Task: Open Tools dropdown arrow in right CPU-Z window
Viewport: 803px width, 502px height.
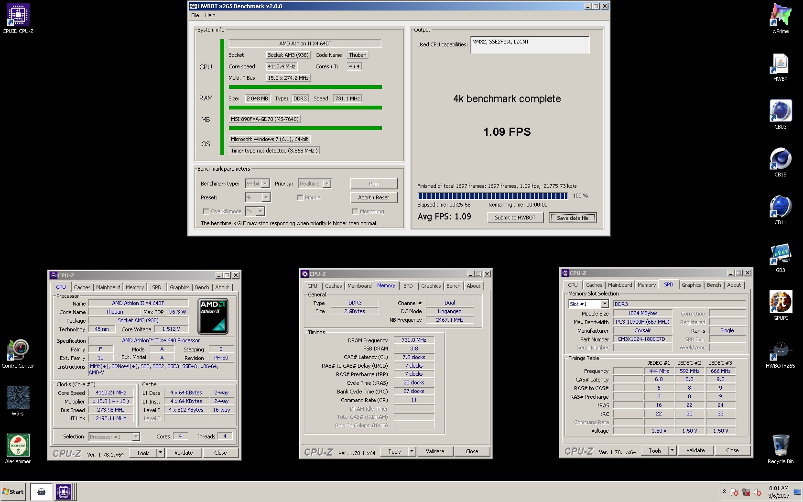Action: pyautogui.click(x=672, y=450)
